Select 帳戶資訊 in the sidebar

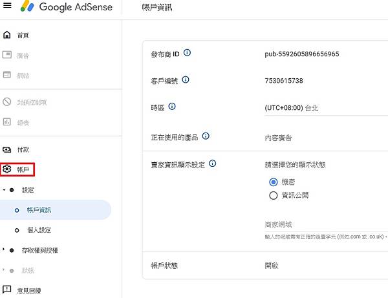point(39,210)
